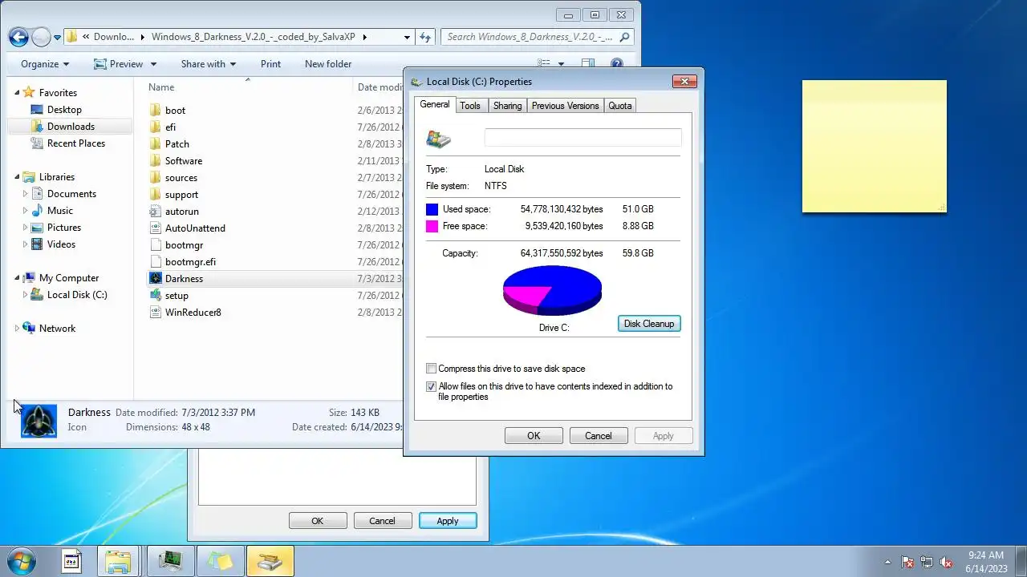Viewport: 1027px width, 577px height.
Task: Click the yellow sticky note on desktop
Action: tap(875, 147)
